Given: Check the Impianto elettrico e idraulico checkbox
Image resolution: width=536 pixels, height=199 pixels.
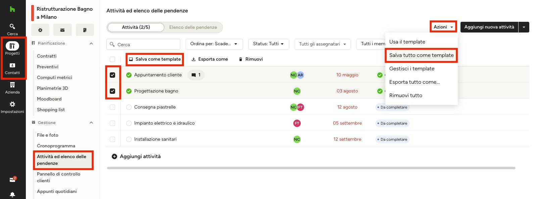Looking at the screenshot, I should [x=112, y=123].
